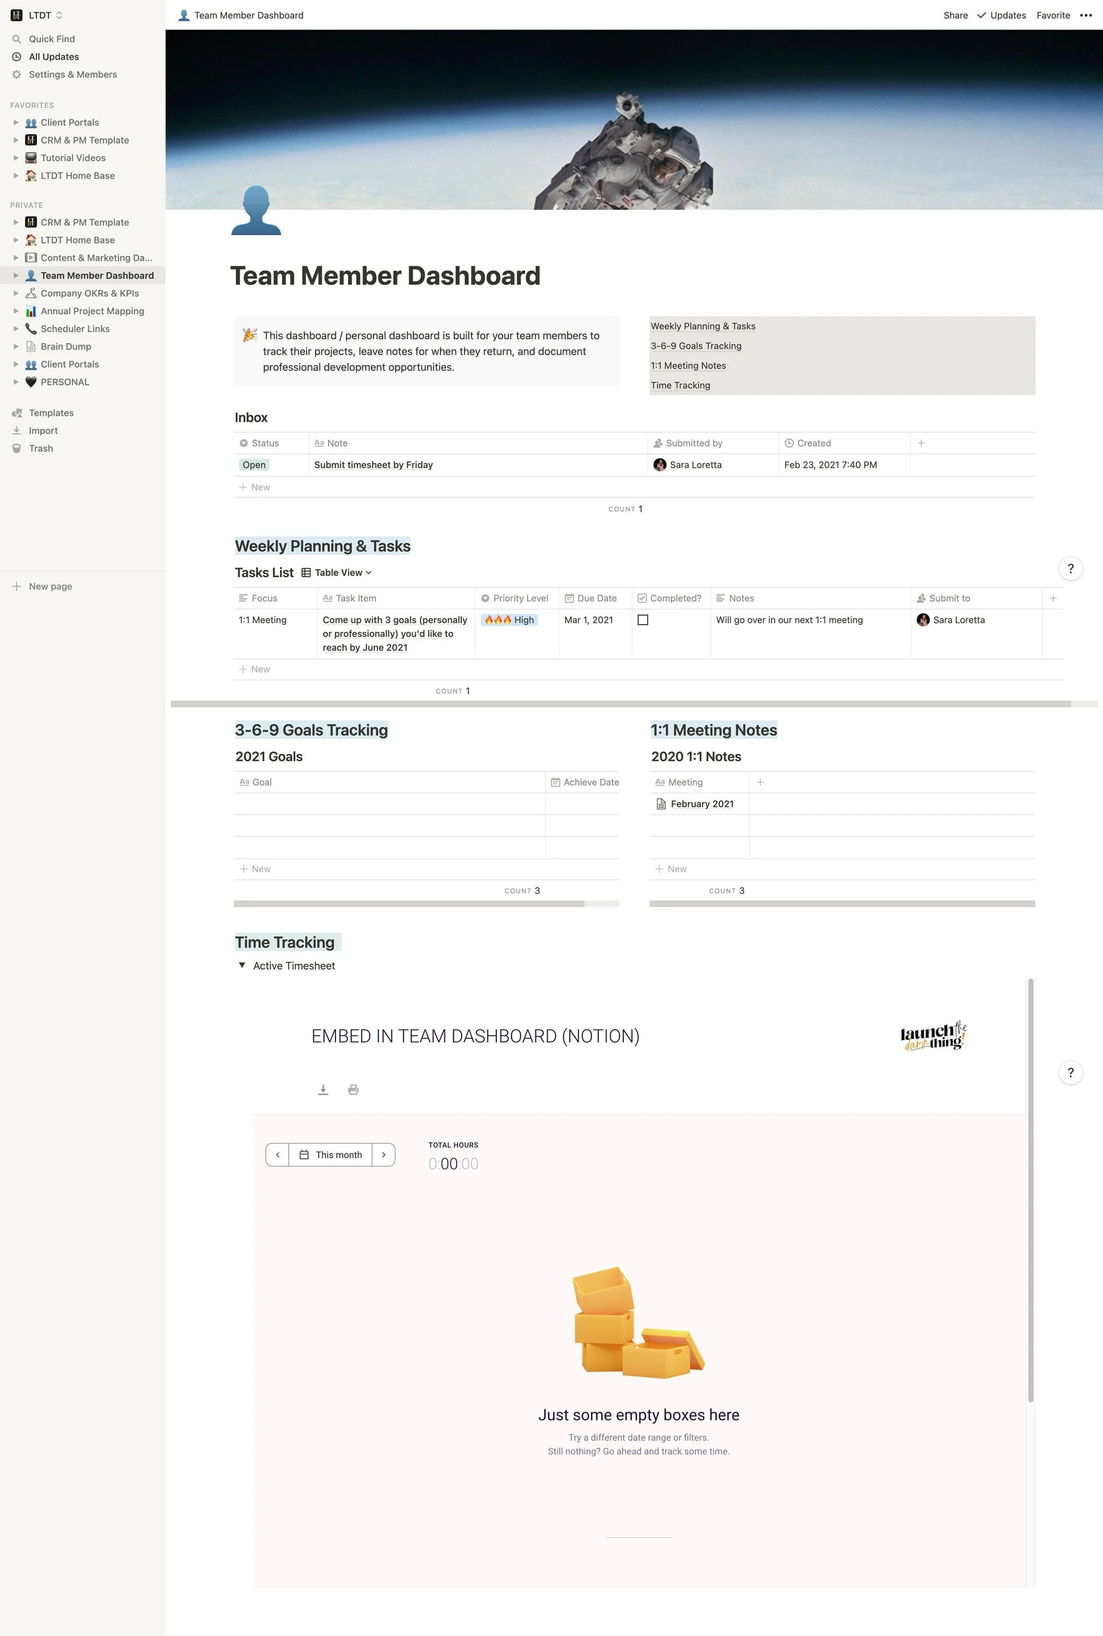Click horizontal scrollbar under Tasks List
This screenshot has width=1103, height=1636.
[619, 704]
